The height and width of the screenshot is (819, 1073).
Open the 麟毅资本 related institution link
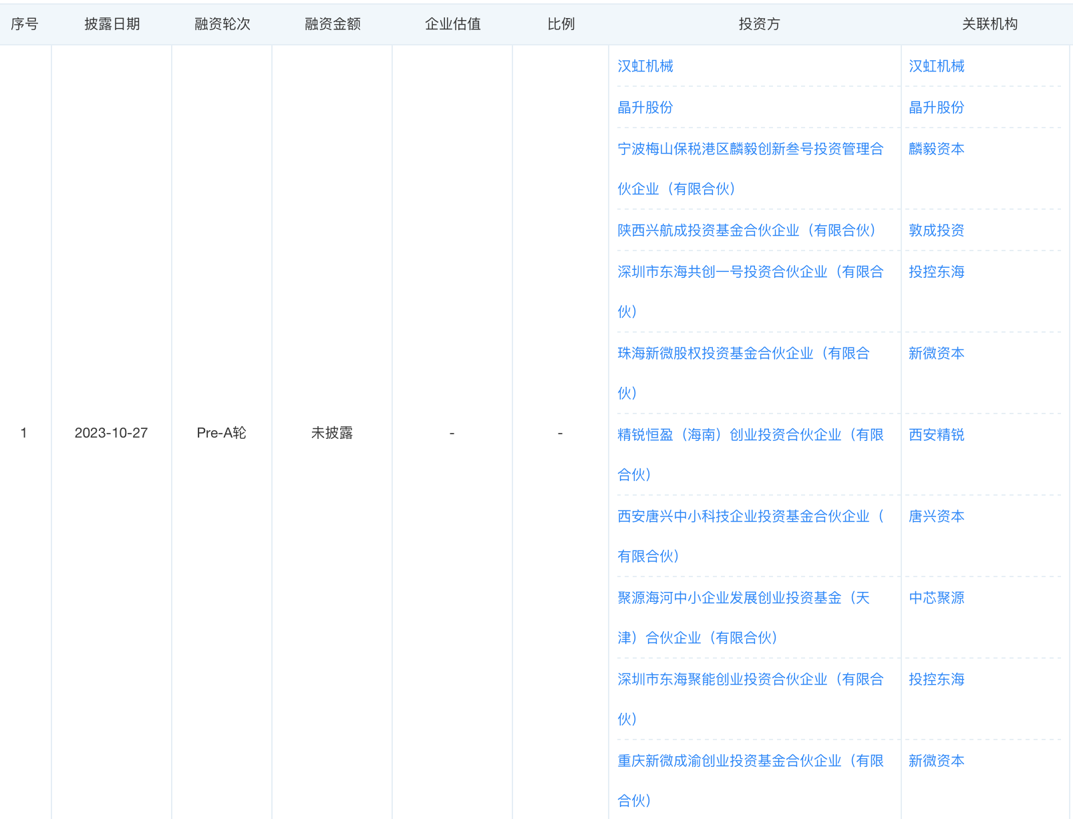936,149
